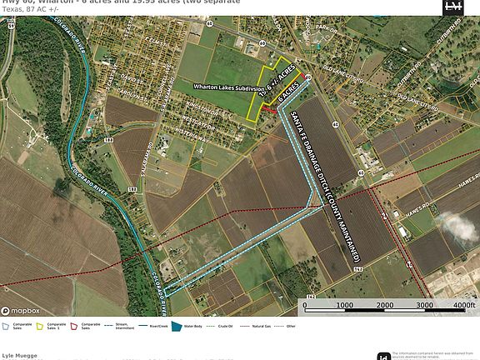This screenshot has height=360, width=480.
Task: Click the mapbox logo on the map
Action: [20, 311]
